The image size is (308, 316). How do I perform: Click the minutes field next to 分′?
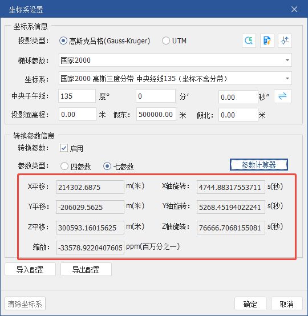156,96
